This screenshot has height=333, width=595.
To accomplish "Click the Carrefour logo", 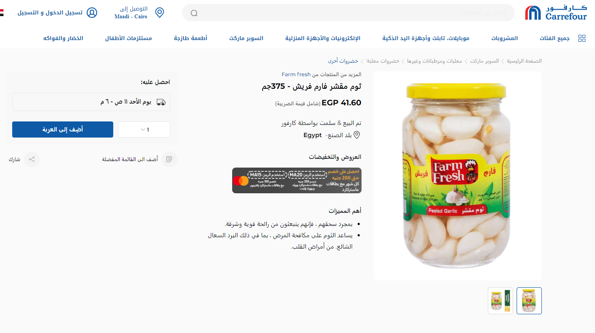I will click(556, 13).
